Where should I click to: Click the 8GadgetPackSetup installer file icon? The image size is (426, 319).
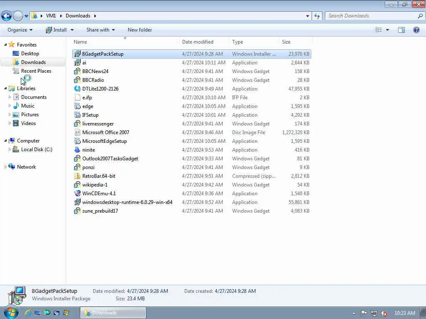tap(77, 54)
